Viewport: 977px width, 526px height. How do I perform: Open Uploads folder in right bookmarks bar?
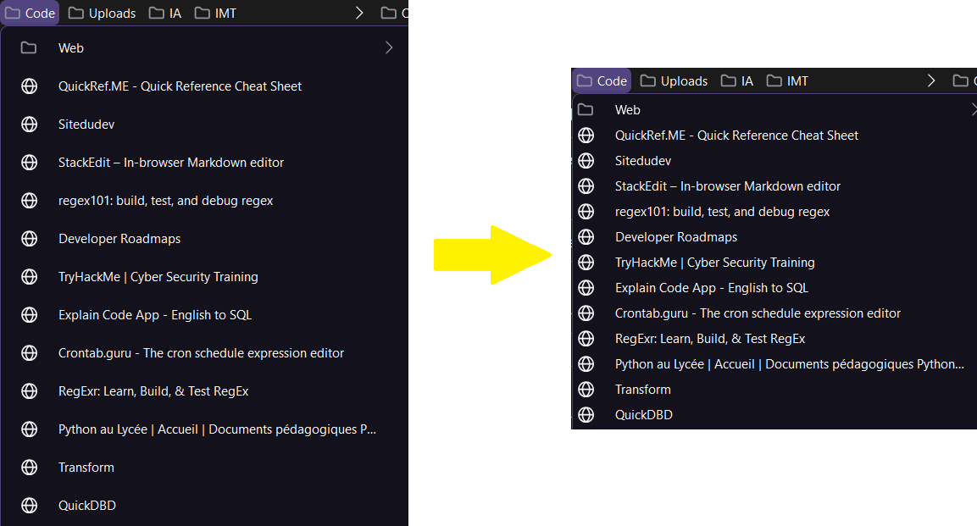pos(674,81)
